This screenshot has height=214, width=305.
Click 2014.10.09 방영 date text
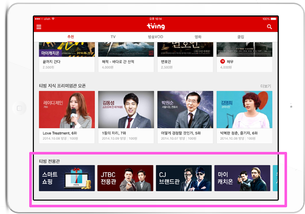click(x=114, y=139)
